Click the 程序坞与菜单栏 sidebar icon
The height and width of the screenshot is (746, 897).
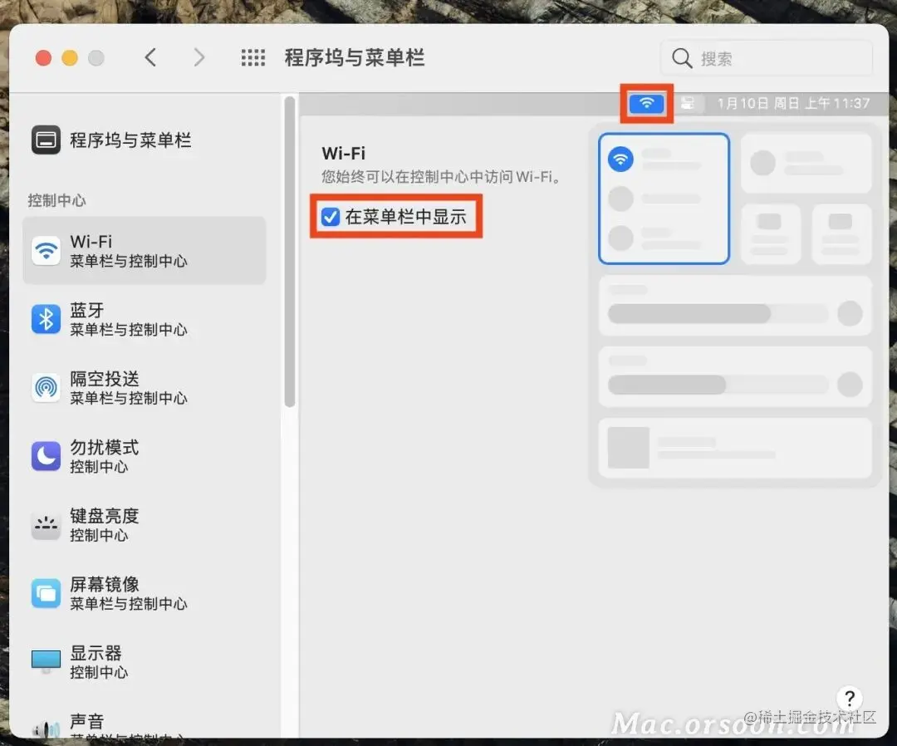pyautogui.click(x=46, y=140)
